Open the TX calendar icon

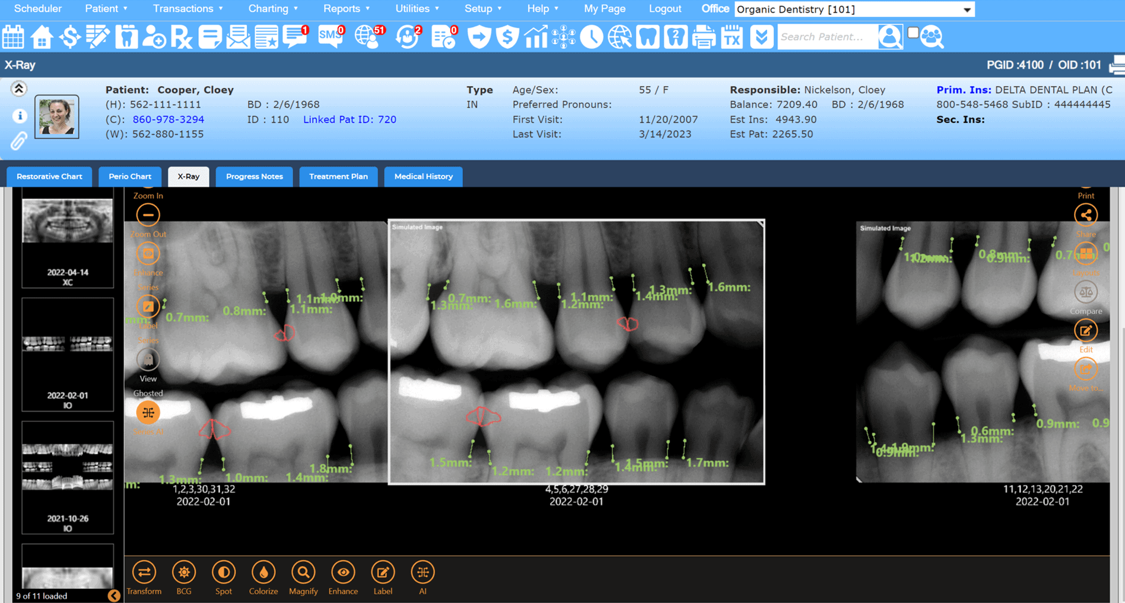[732, 37]
